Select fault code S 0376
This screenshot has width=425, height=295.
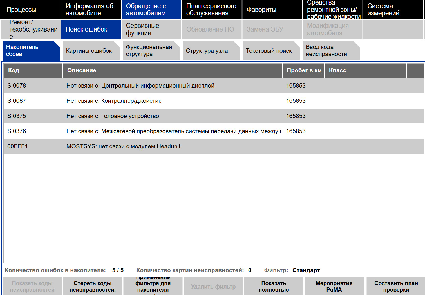17,131
